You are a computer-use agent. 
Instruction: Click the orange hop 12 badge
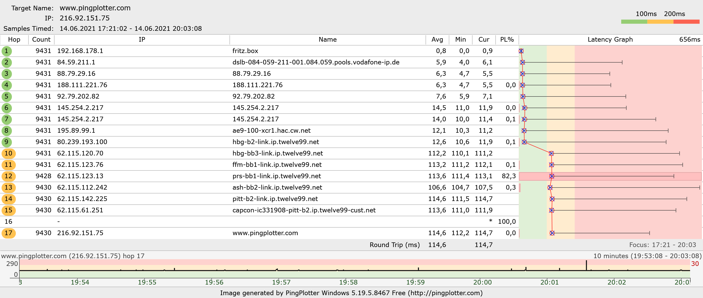point(9,176)
